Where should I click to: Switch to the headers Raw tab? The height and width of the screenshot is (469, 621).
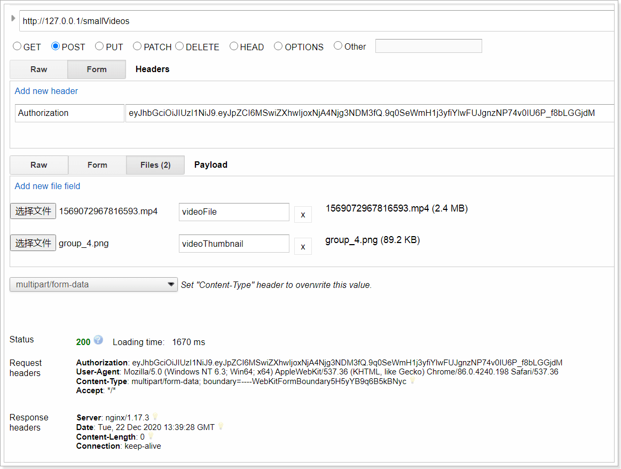click(x=38, y=69)
